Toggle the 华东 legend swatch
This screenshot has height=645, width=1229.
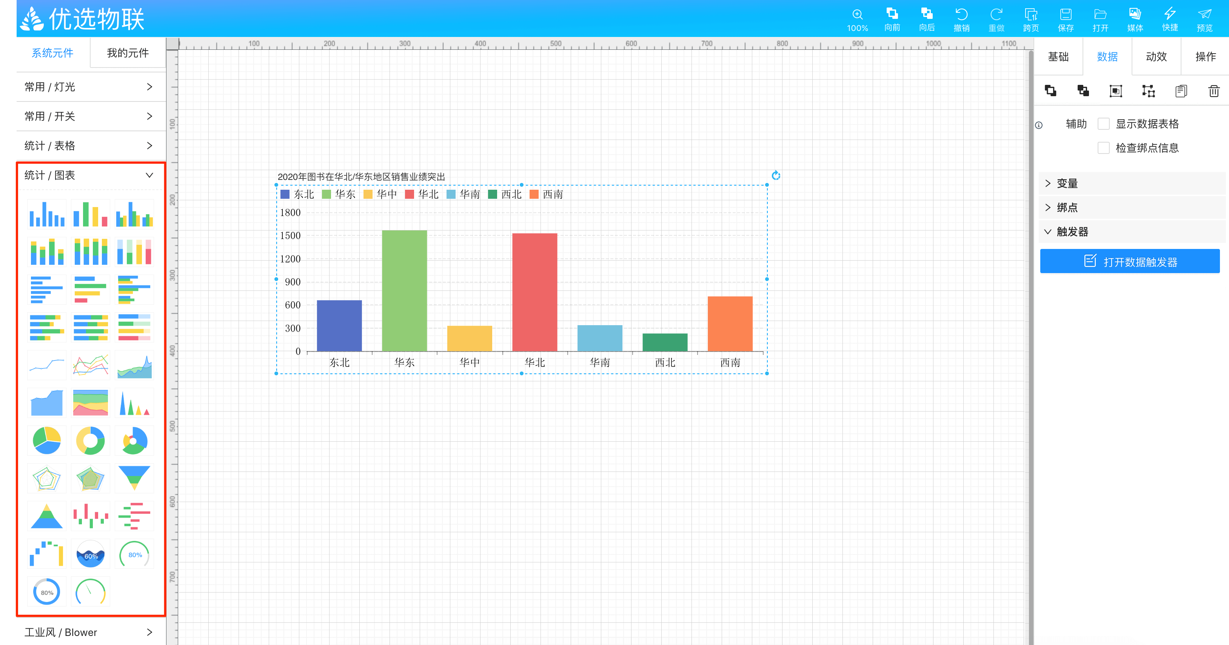point(327,194)
